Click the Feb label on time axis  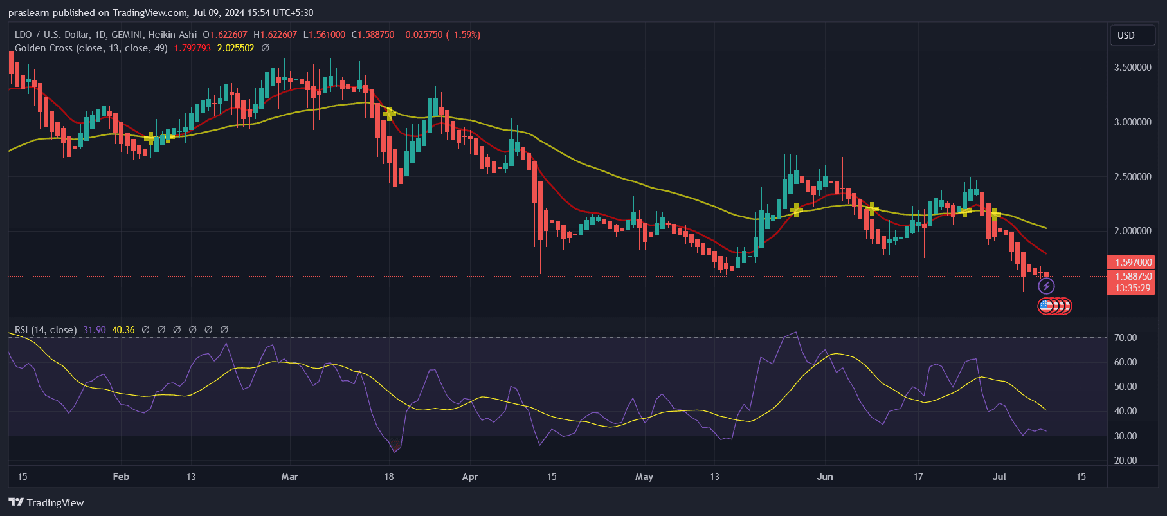pyautogui.click(x=121, y=477)
